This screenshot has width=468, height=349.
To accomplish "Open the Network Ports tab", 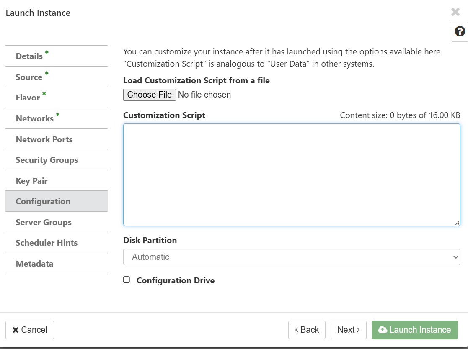I will tap(44, 139).
